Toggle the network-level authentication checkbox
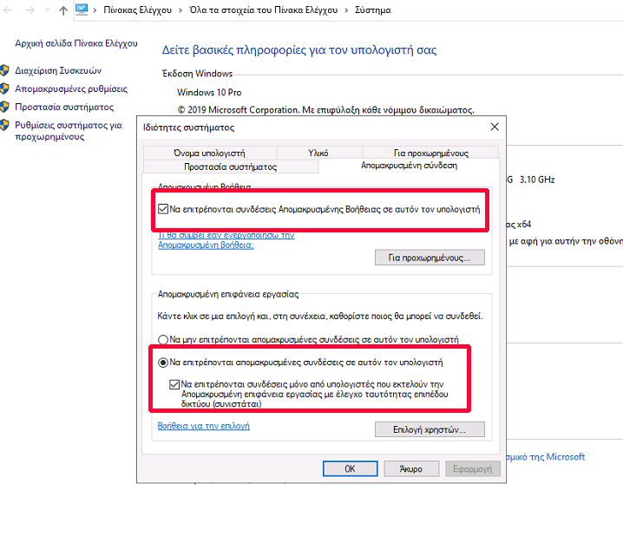Screen dimensions: 623x536 [x=174, y=382]
